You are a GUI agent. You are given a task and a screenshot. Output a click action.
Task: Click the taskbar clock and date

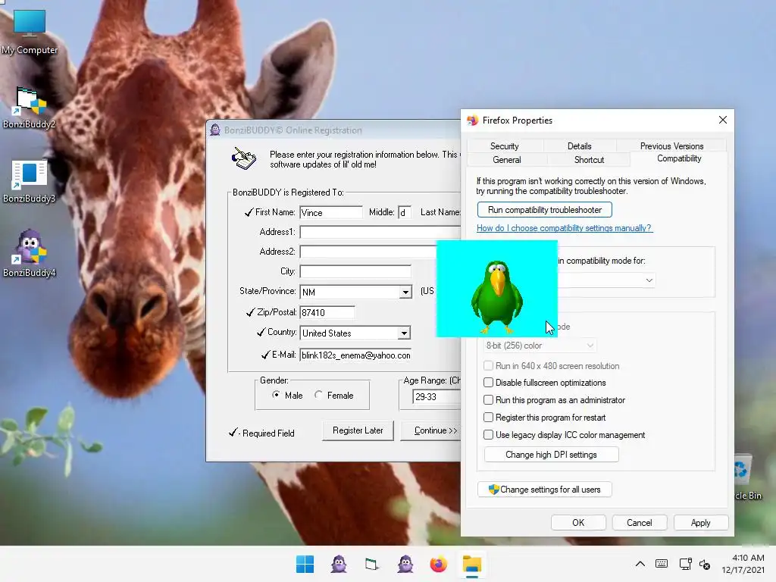(x=743, y=564)
